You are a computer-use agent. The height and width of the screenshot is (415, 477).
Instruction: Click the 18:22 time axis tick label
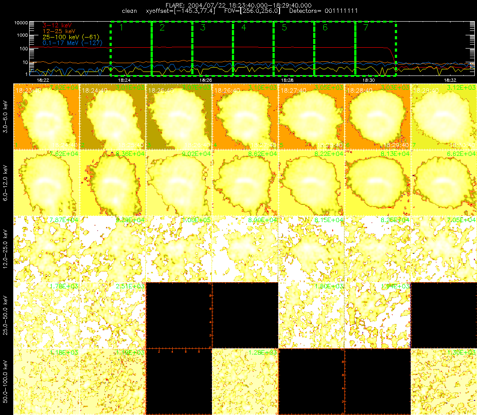(x=42, y=80)
